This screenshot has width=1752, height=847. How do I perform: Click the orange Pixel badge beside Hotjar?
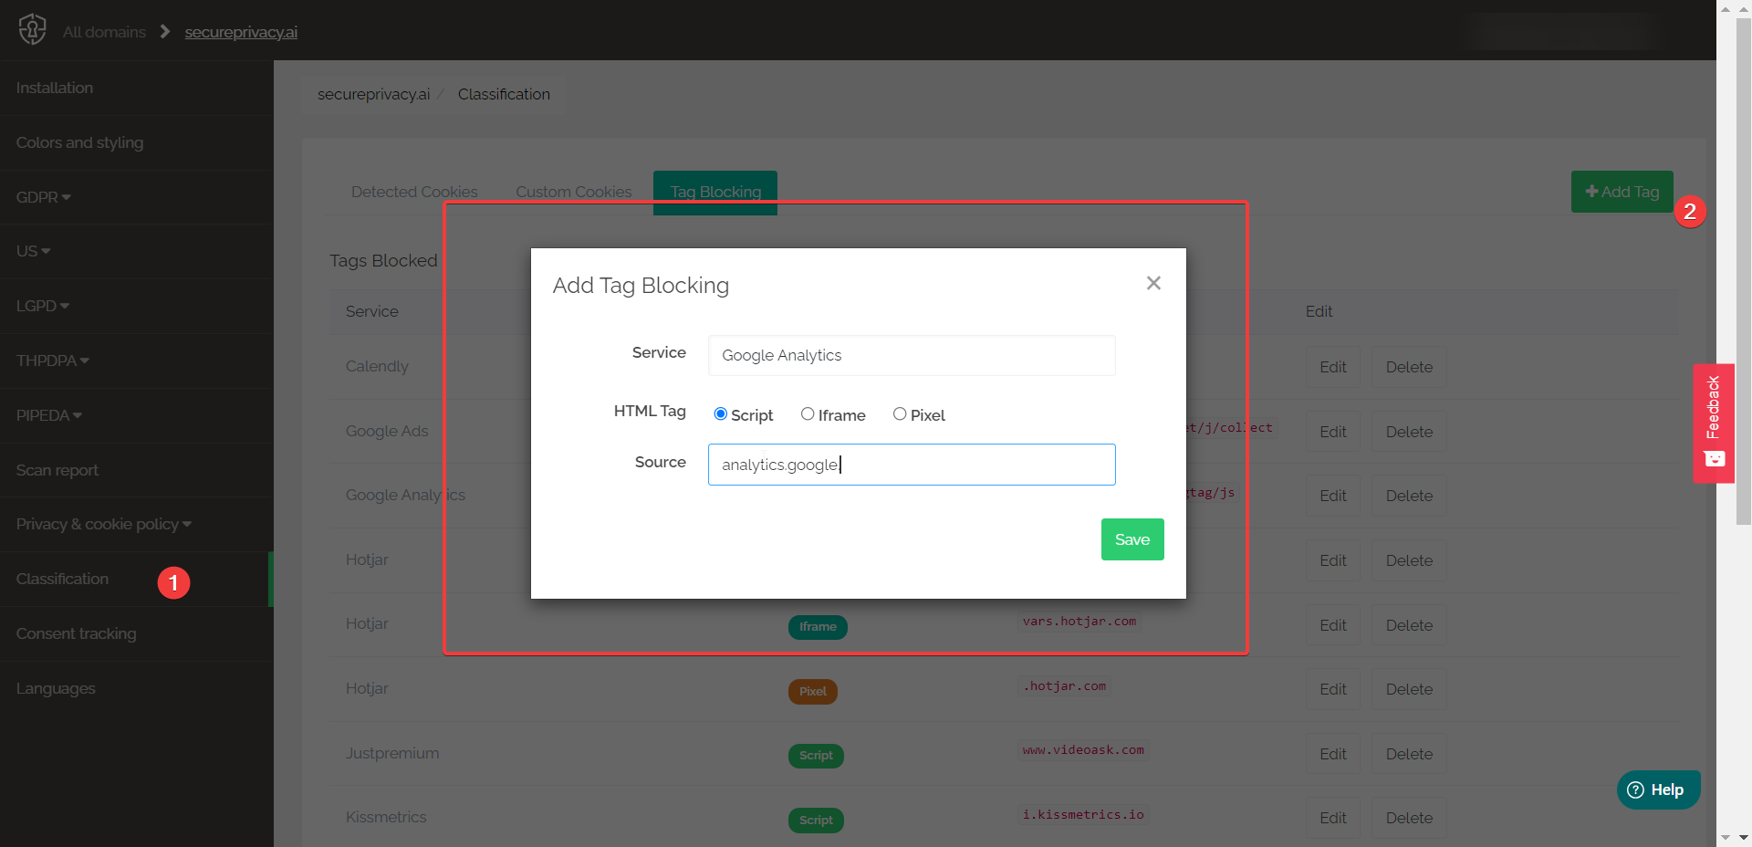tap(812, 691)
